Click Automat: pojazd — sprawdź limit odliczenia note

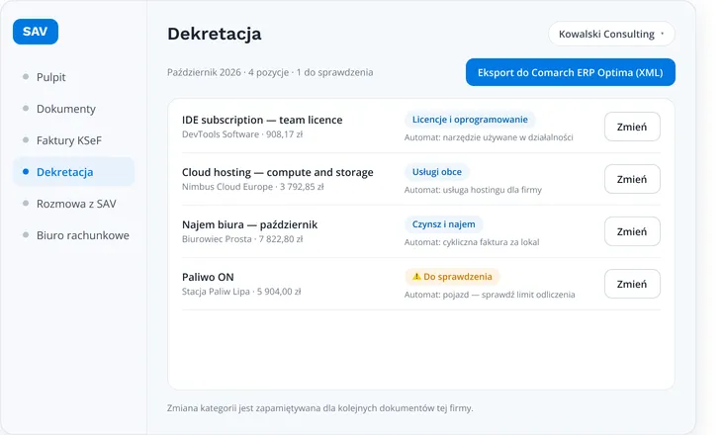click(x=490, y=295)
